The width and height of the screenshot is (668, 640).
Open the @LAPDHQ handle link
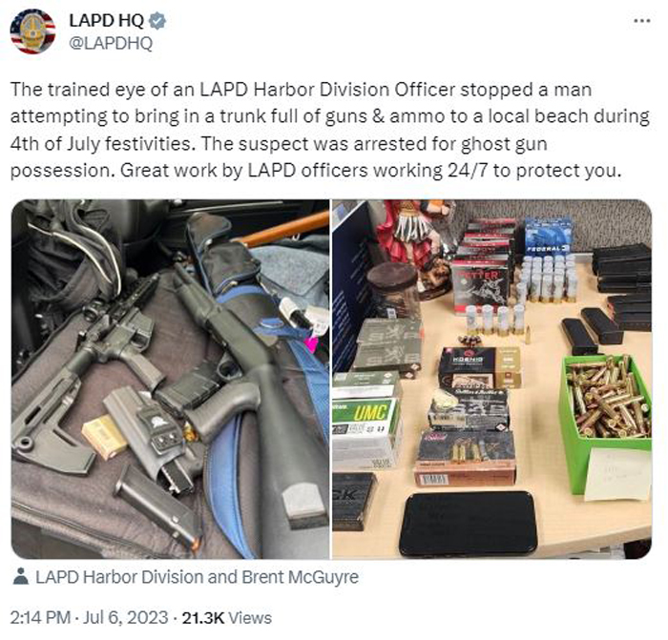(x=111, y=43)
